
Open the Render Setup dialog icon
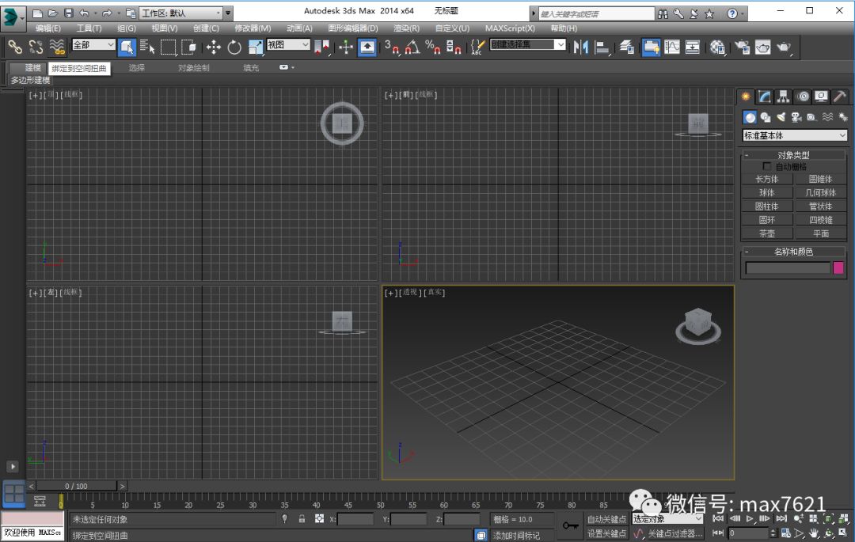coord(742,47)
